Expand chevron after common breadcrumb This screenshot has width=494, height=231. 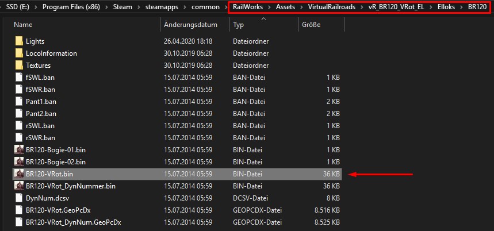coord(226,7)
